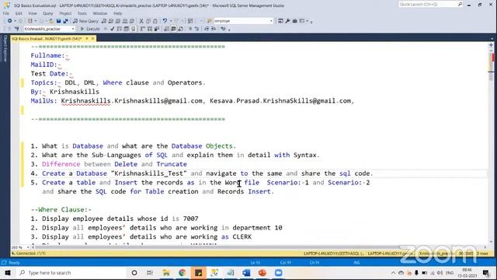The height and width of the screenshot is (280, 497).
Task: Open the 'employe' find combo box dropdown
Action: [271, 21]
